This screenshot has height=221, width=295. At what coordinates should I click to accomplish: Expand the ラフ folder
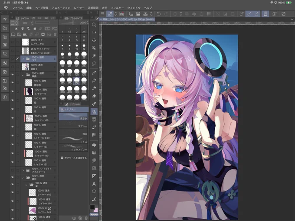click(23, 59)
